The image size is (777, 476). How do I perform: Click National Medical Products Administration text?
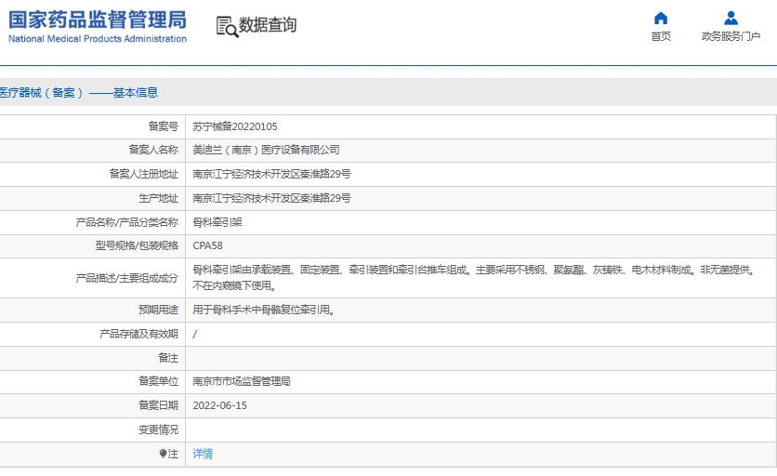point(98,39)
